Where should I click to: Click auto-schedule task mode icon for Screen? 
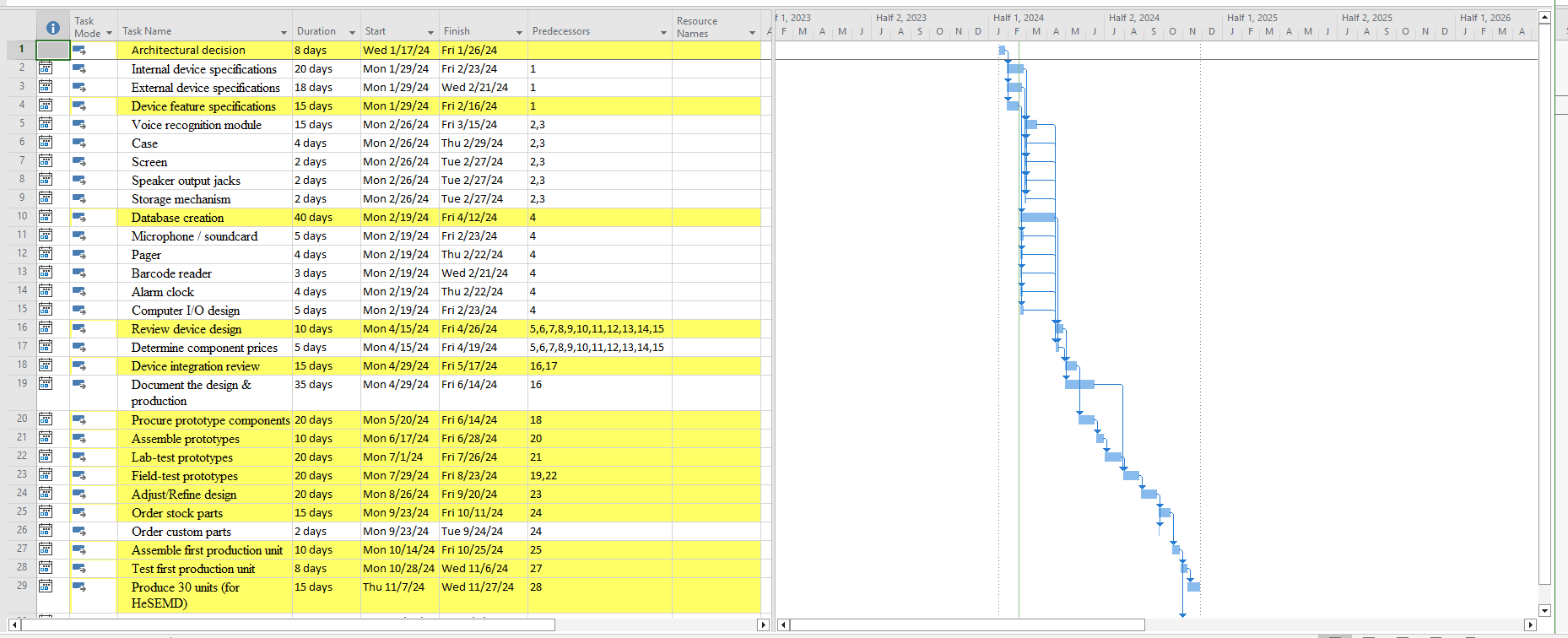[79, 162]
